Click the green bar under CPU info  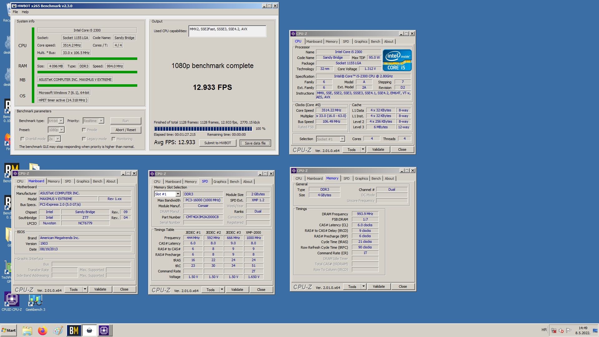(x=87, y=59)
